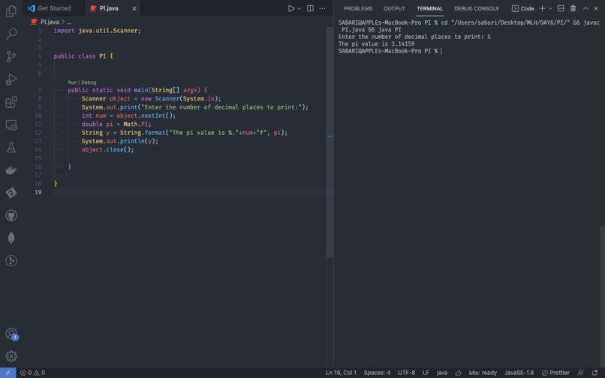Screen dimensions: 605x378
Task: Change the UTF-8 file encoding
Action: [x=407, y=373]
